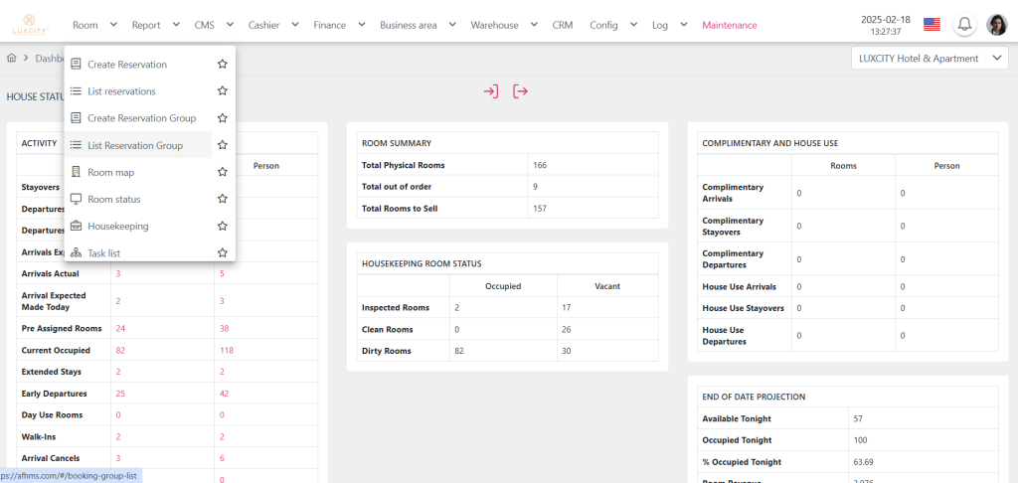Click the notification bell icon
Screen dimensions: 1018x483
tap(963, 25)
